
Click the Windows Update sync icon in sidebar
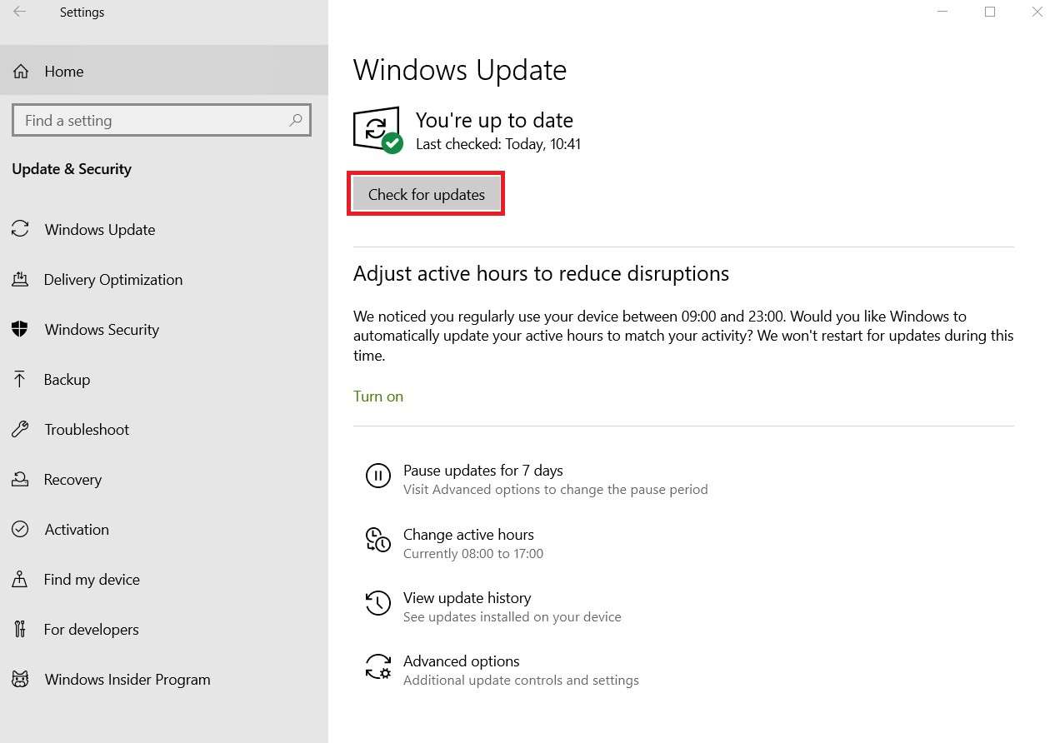coord(20,229)
